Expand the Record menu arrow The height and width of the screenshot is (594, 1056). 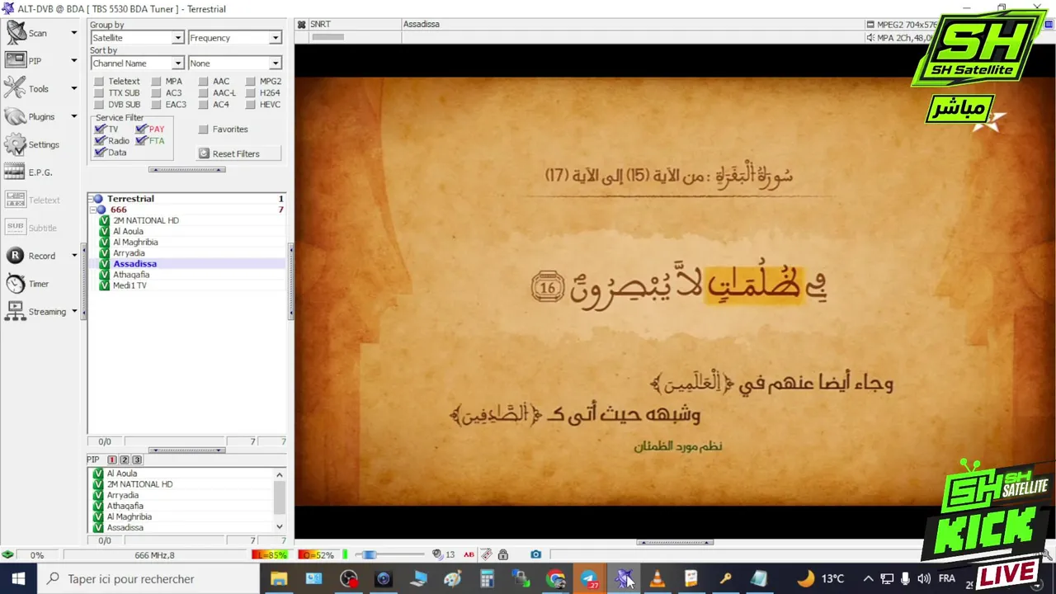tap(73, 256)
